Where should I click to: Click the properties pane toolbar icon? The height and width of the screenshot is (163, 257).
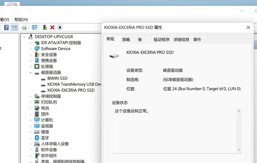click(14, 27)
